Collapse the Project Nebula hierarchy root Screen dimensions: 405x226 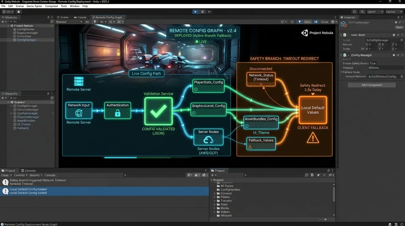[9, 26]
